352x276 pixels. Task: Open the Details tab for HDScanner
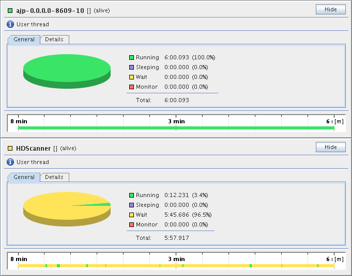tap(54, 177)
